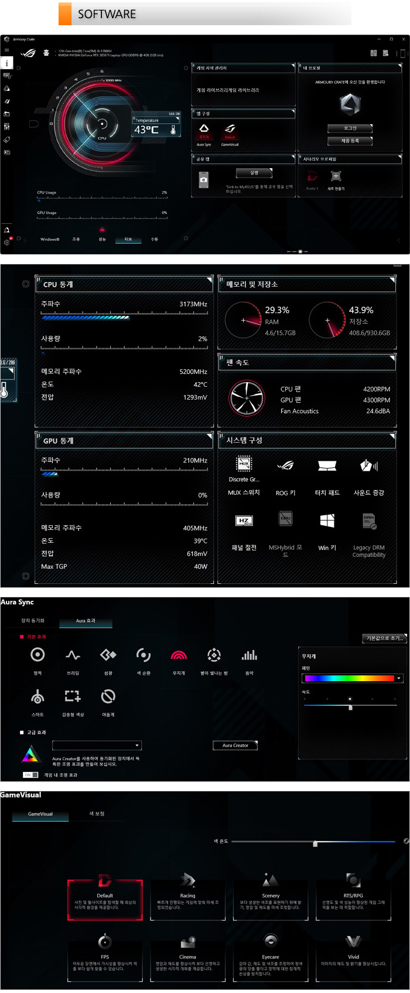Expand the 게임 시작 관리자 panel corner arrow
The height and width of the screenshot is (993, 410).
pos(293,66)
